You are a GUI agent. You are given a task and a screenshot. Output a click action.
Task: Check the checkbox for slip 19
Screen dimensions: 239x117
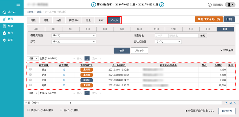click(30, 69)
